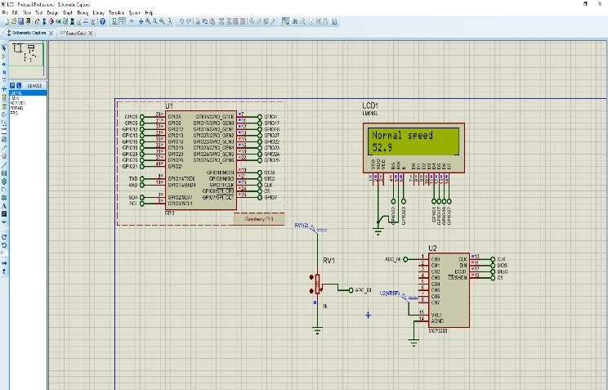Select the Selection Mode arrow tool
608x390 pixels.
[5, 47]
